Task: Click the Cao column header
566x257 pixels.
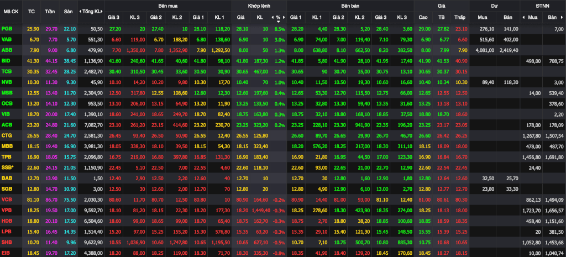Action: 423,17
